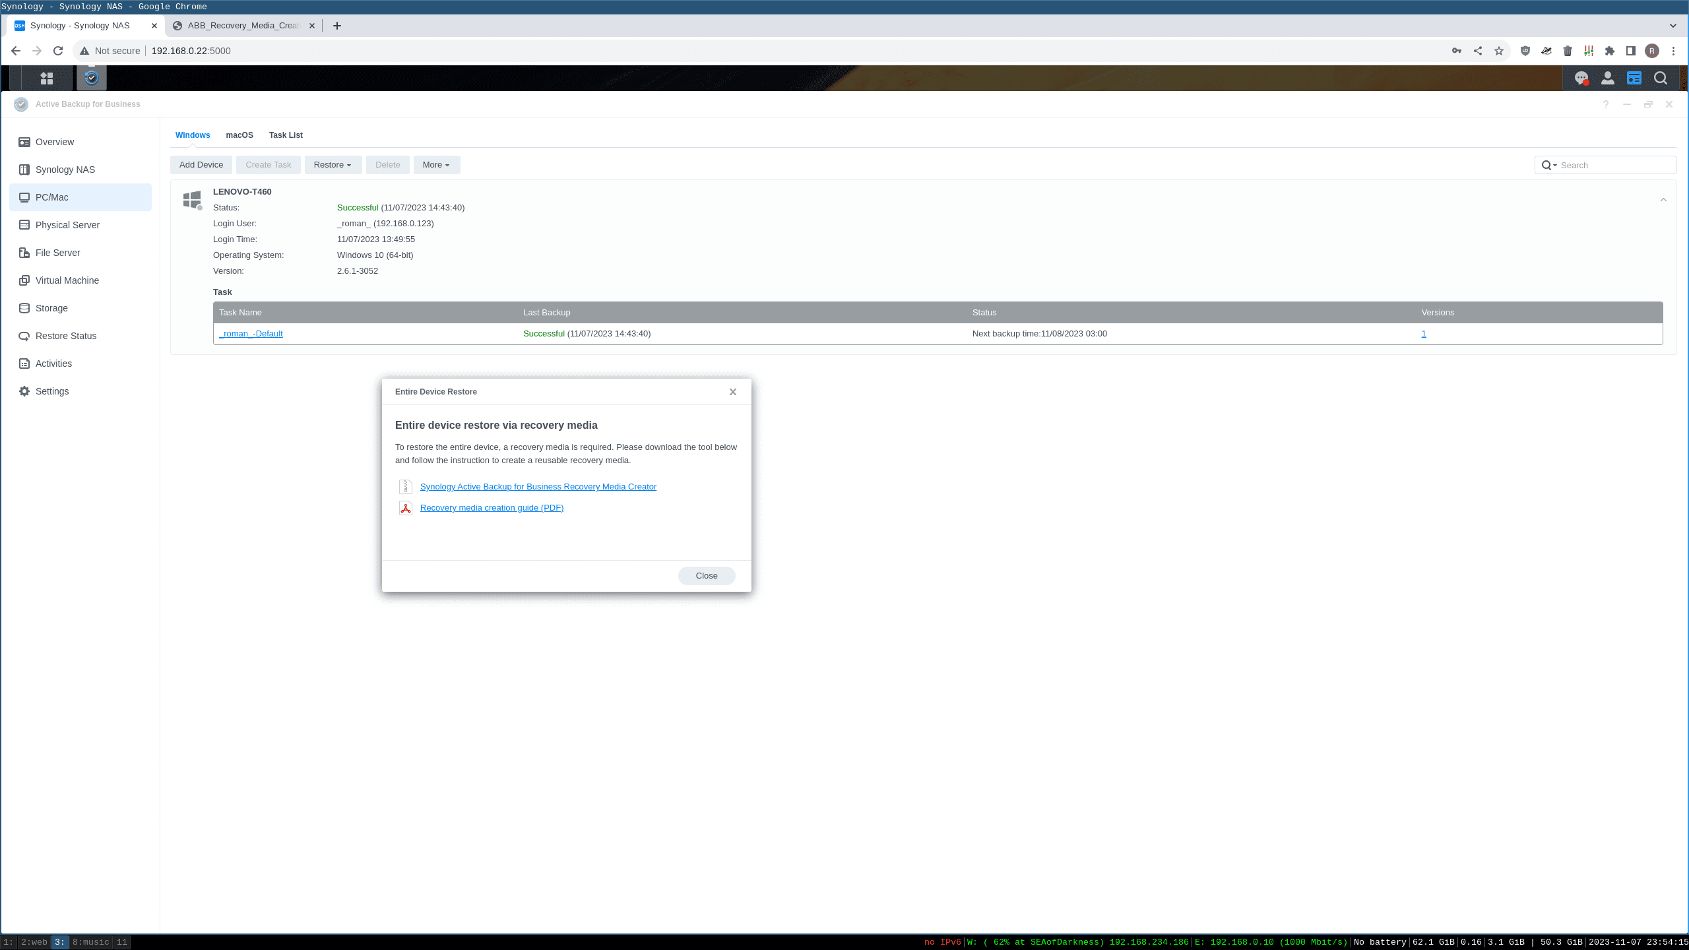This screenshot has width=1689, height=950.
Task: Click the LENOVO-T460 device name
Action: coord(242,192)
